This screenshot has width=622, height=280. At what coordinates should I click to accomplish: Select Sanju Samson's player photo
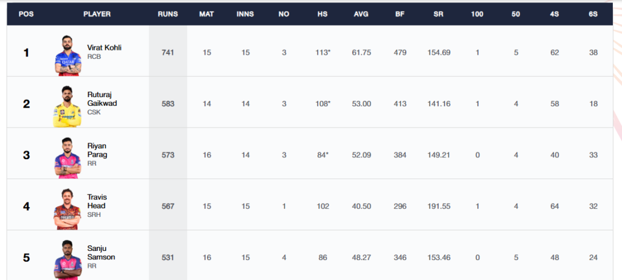click(67, 260)
